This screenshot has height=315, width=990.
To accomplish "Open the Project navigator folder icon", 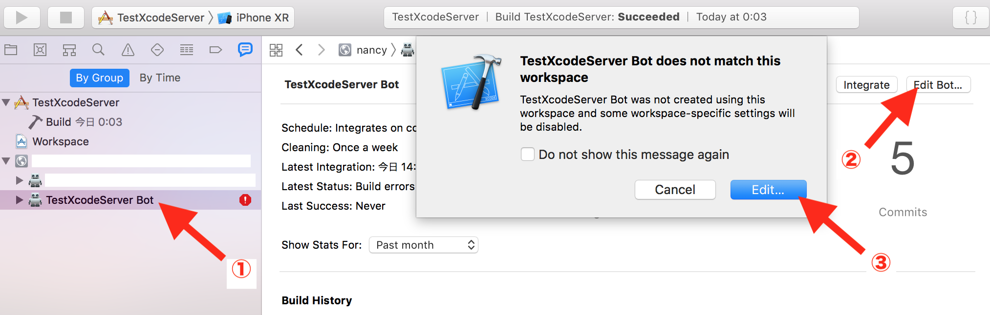I will 11,50.
